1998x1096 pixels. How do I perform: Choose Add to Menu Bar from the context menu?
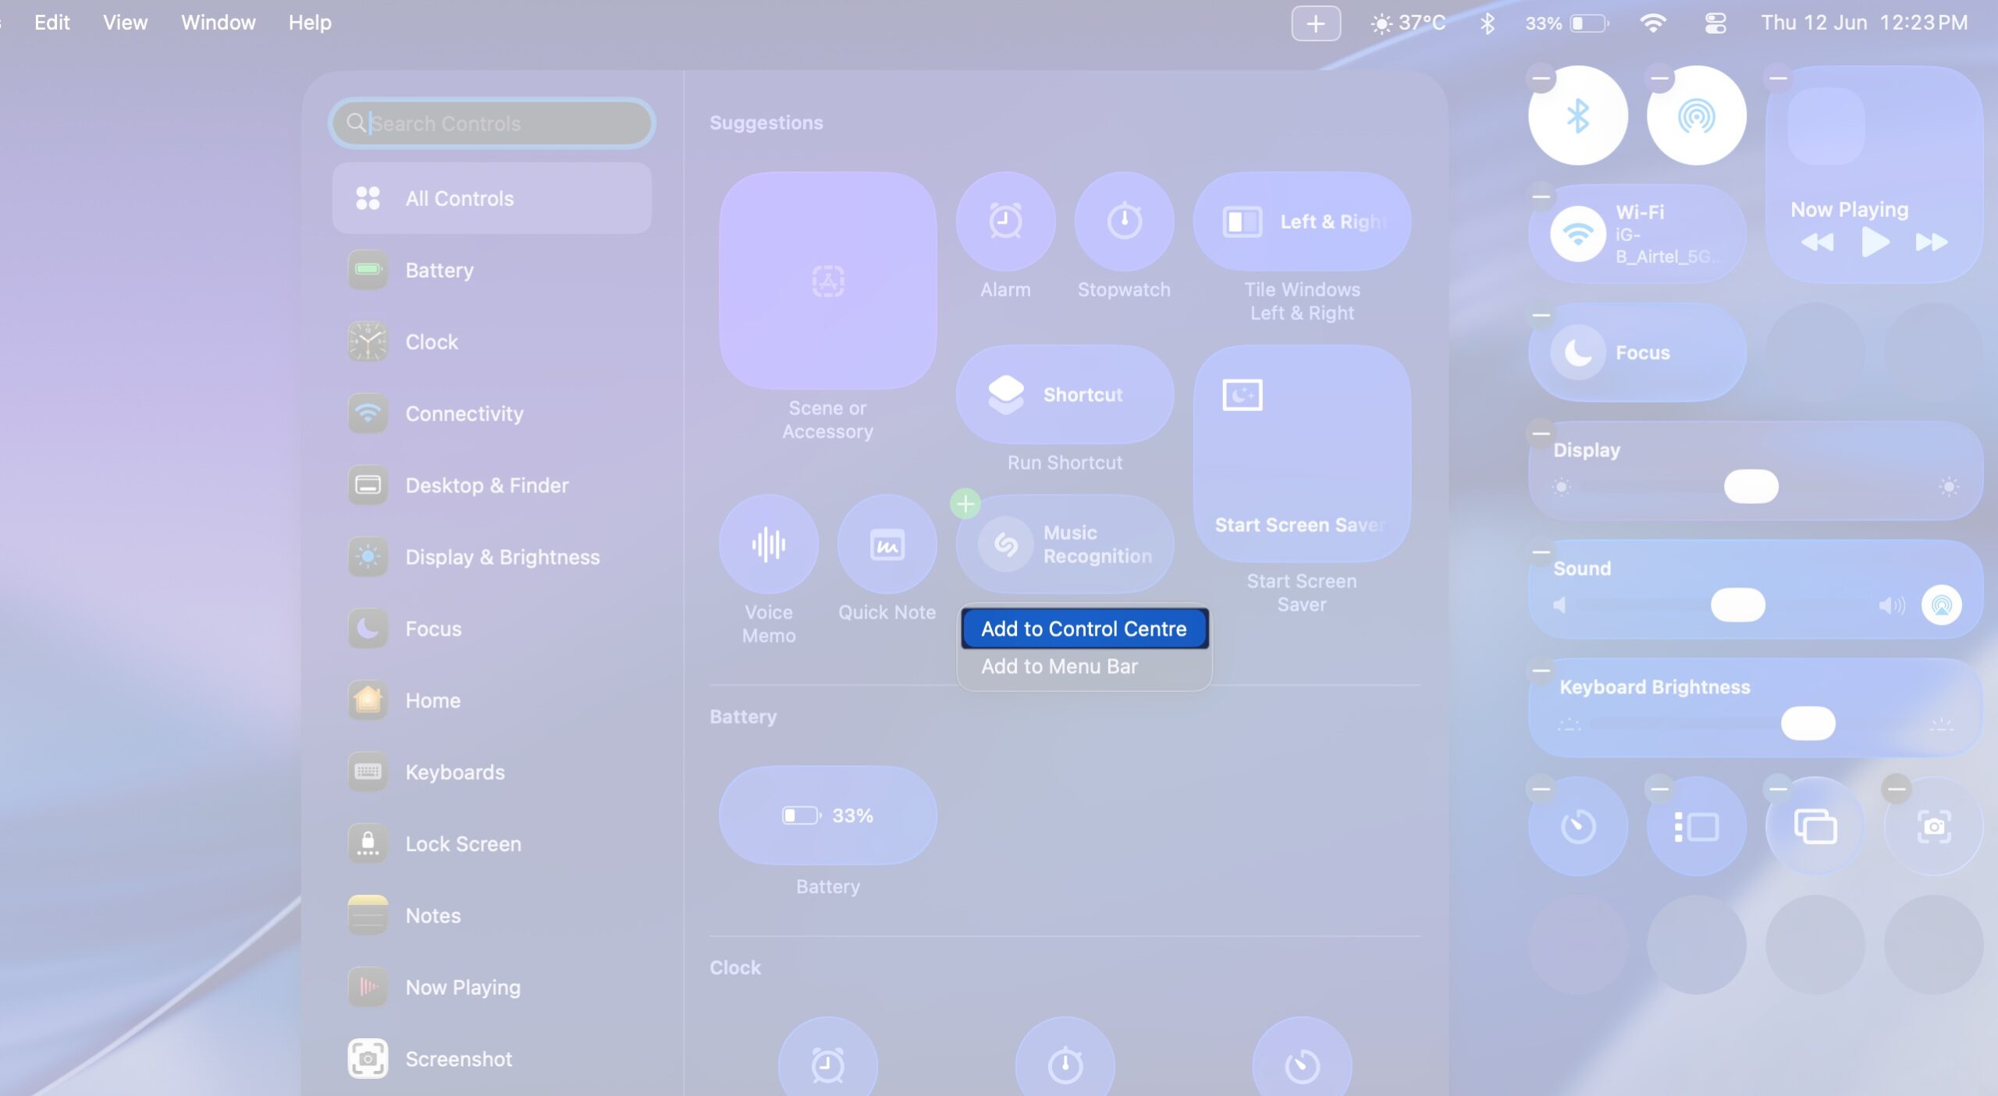coord(1060,665)
